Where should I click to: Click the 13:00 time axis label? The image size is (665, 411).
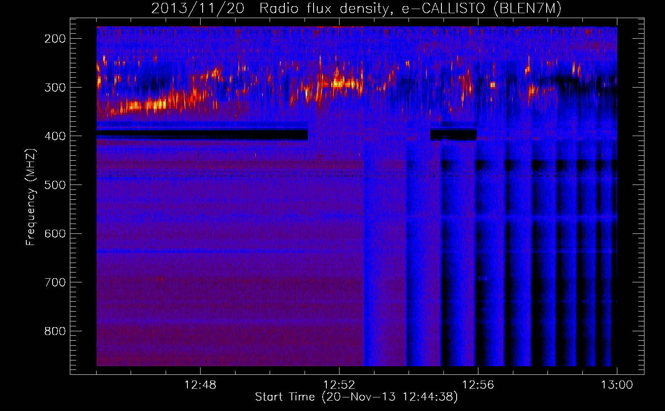pos(617,385)
